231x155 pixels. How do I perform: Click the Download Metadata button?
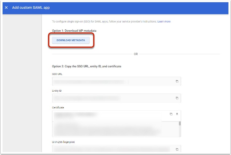[x=71, y=40]
